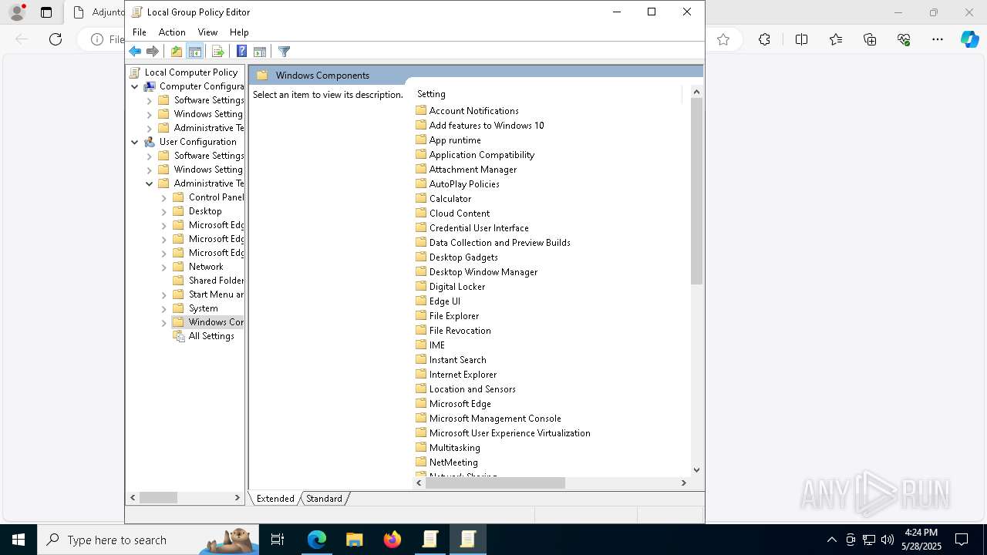Open the Action menu

[x=172, y=32]
